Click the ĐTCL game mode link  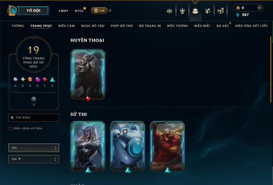coord(79,11)
